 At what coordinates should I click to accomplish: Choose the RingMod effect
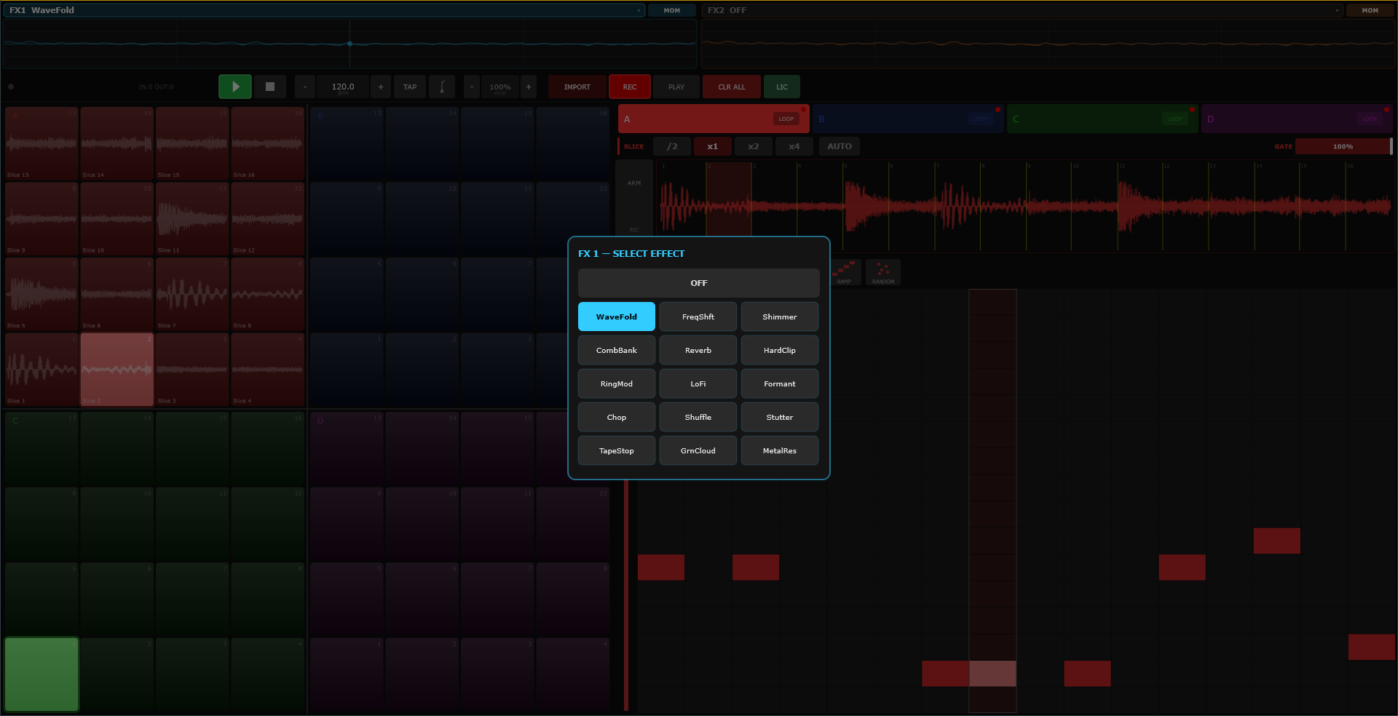(617, 383)
